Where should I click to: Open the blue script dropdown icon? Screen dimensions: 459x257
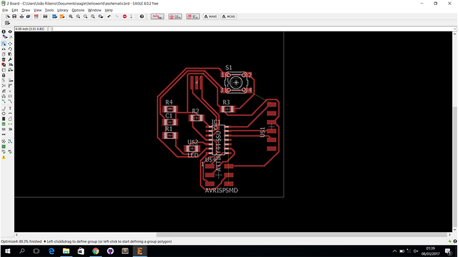pos(55,17)
